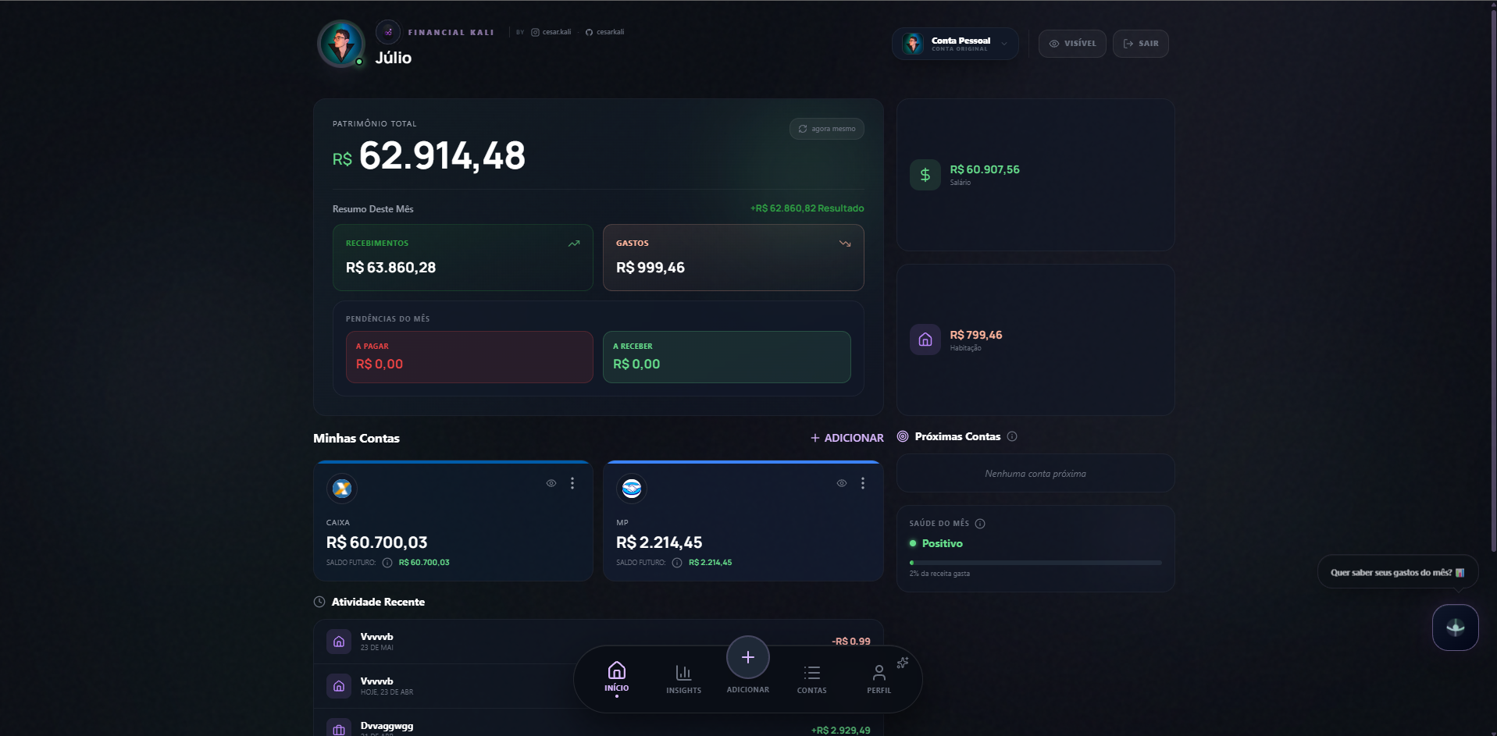Click the refresh icon in 'agora mesmo' badge

804,129
